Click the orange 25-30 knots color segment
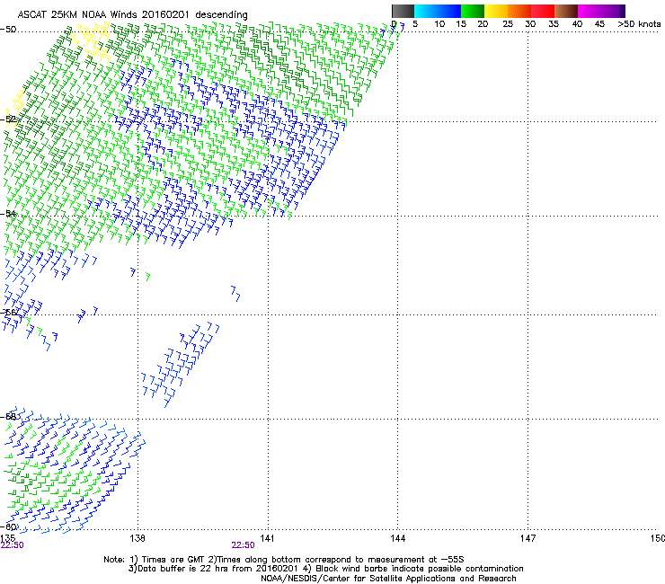Image resolution: width=665 pixels, height=584 pixels. point(519,11)
